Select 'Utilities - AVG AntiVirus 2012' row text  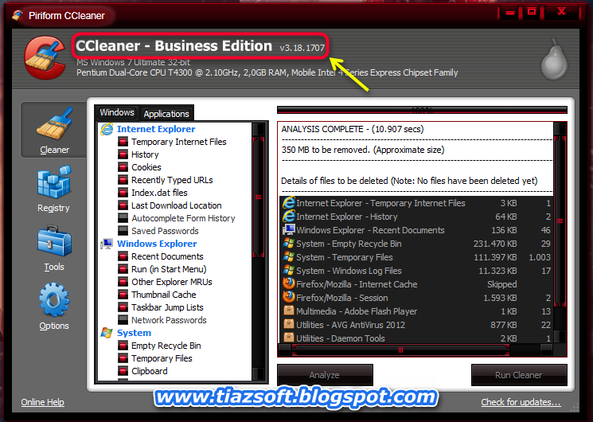pos(350,325)
